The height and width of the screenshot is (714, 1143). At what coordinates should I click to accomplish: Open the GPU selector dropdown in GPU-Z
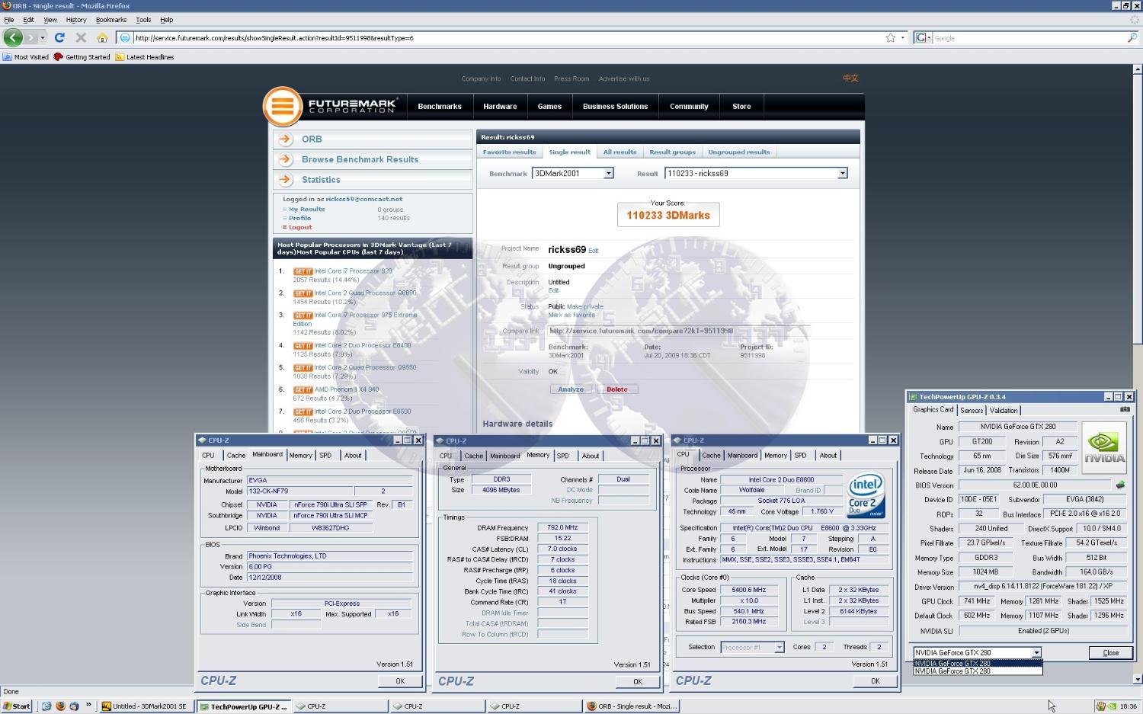(x=978, y=652)
